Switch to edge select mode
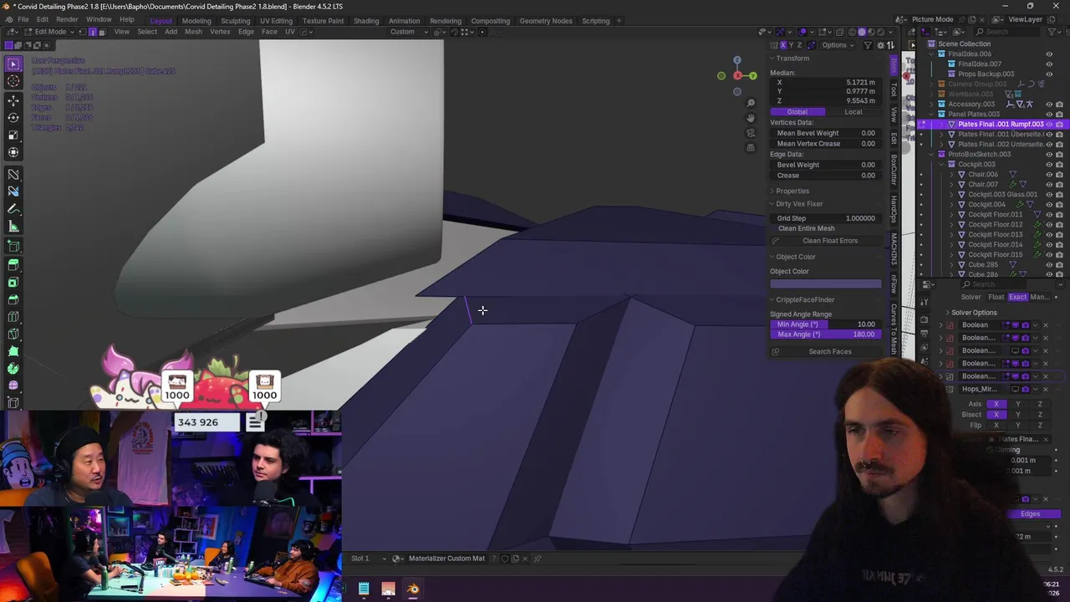Viewport: 1070px width, 602px height. (x=92, y=32)
